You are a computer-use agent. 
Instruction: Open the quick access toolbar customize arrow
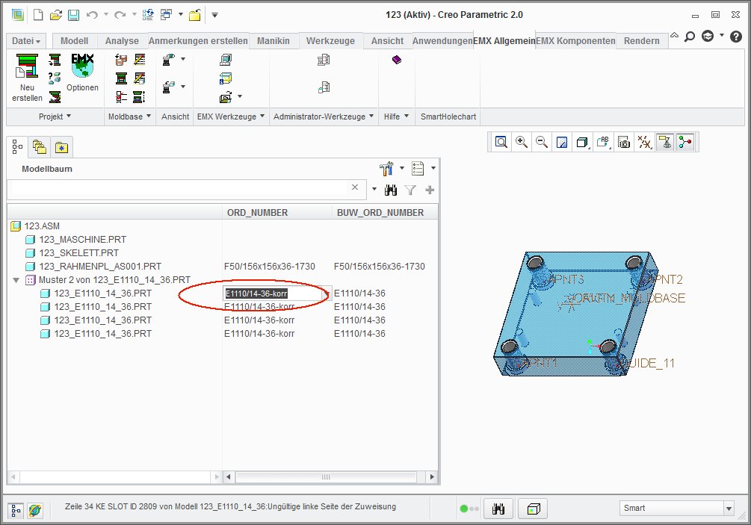(x=215, y=16)
